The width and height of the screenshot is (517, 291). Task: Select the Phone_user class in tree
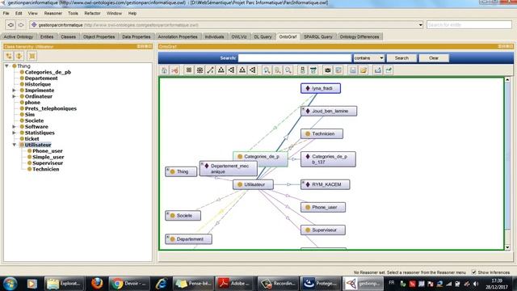click(48, 151)
